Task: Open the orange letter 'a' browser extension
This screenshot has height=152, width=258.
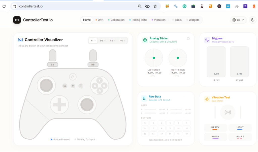Action: coord(210,6)
